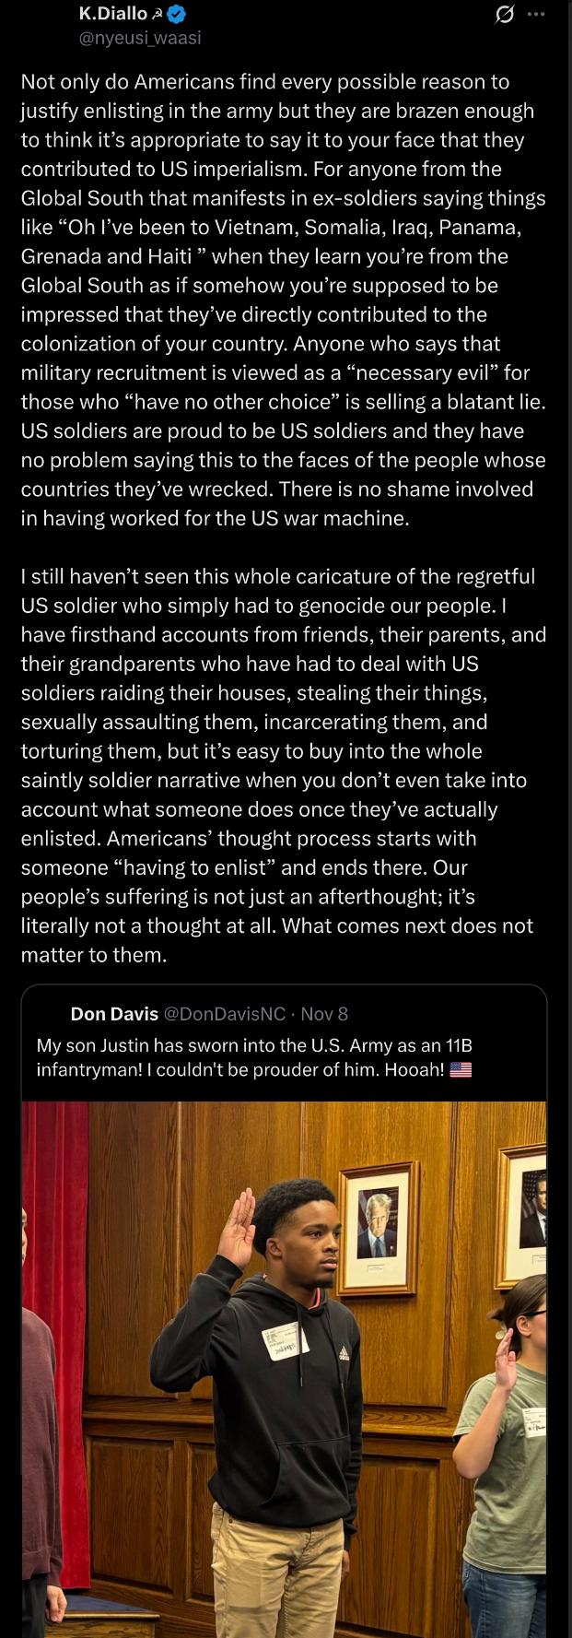This screenshot has height=1638, width=572.
Task: Open the three-dot more options menu
Action: [x=536, y=15]
